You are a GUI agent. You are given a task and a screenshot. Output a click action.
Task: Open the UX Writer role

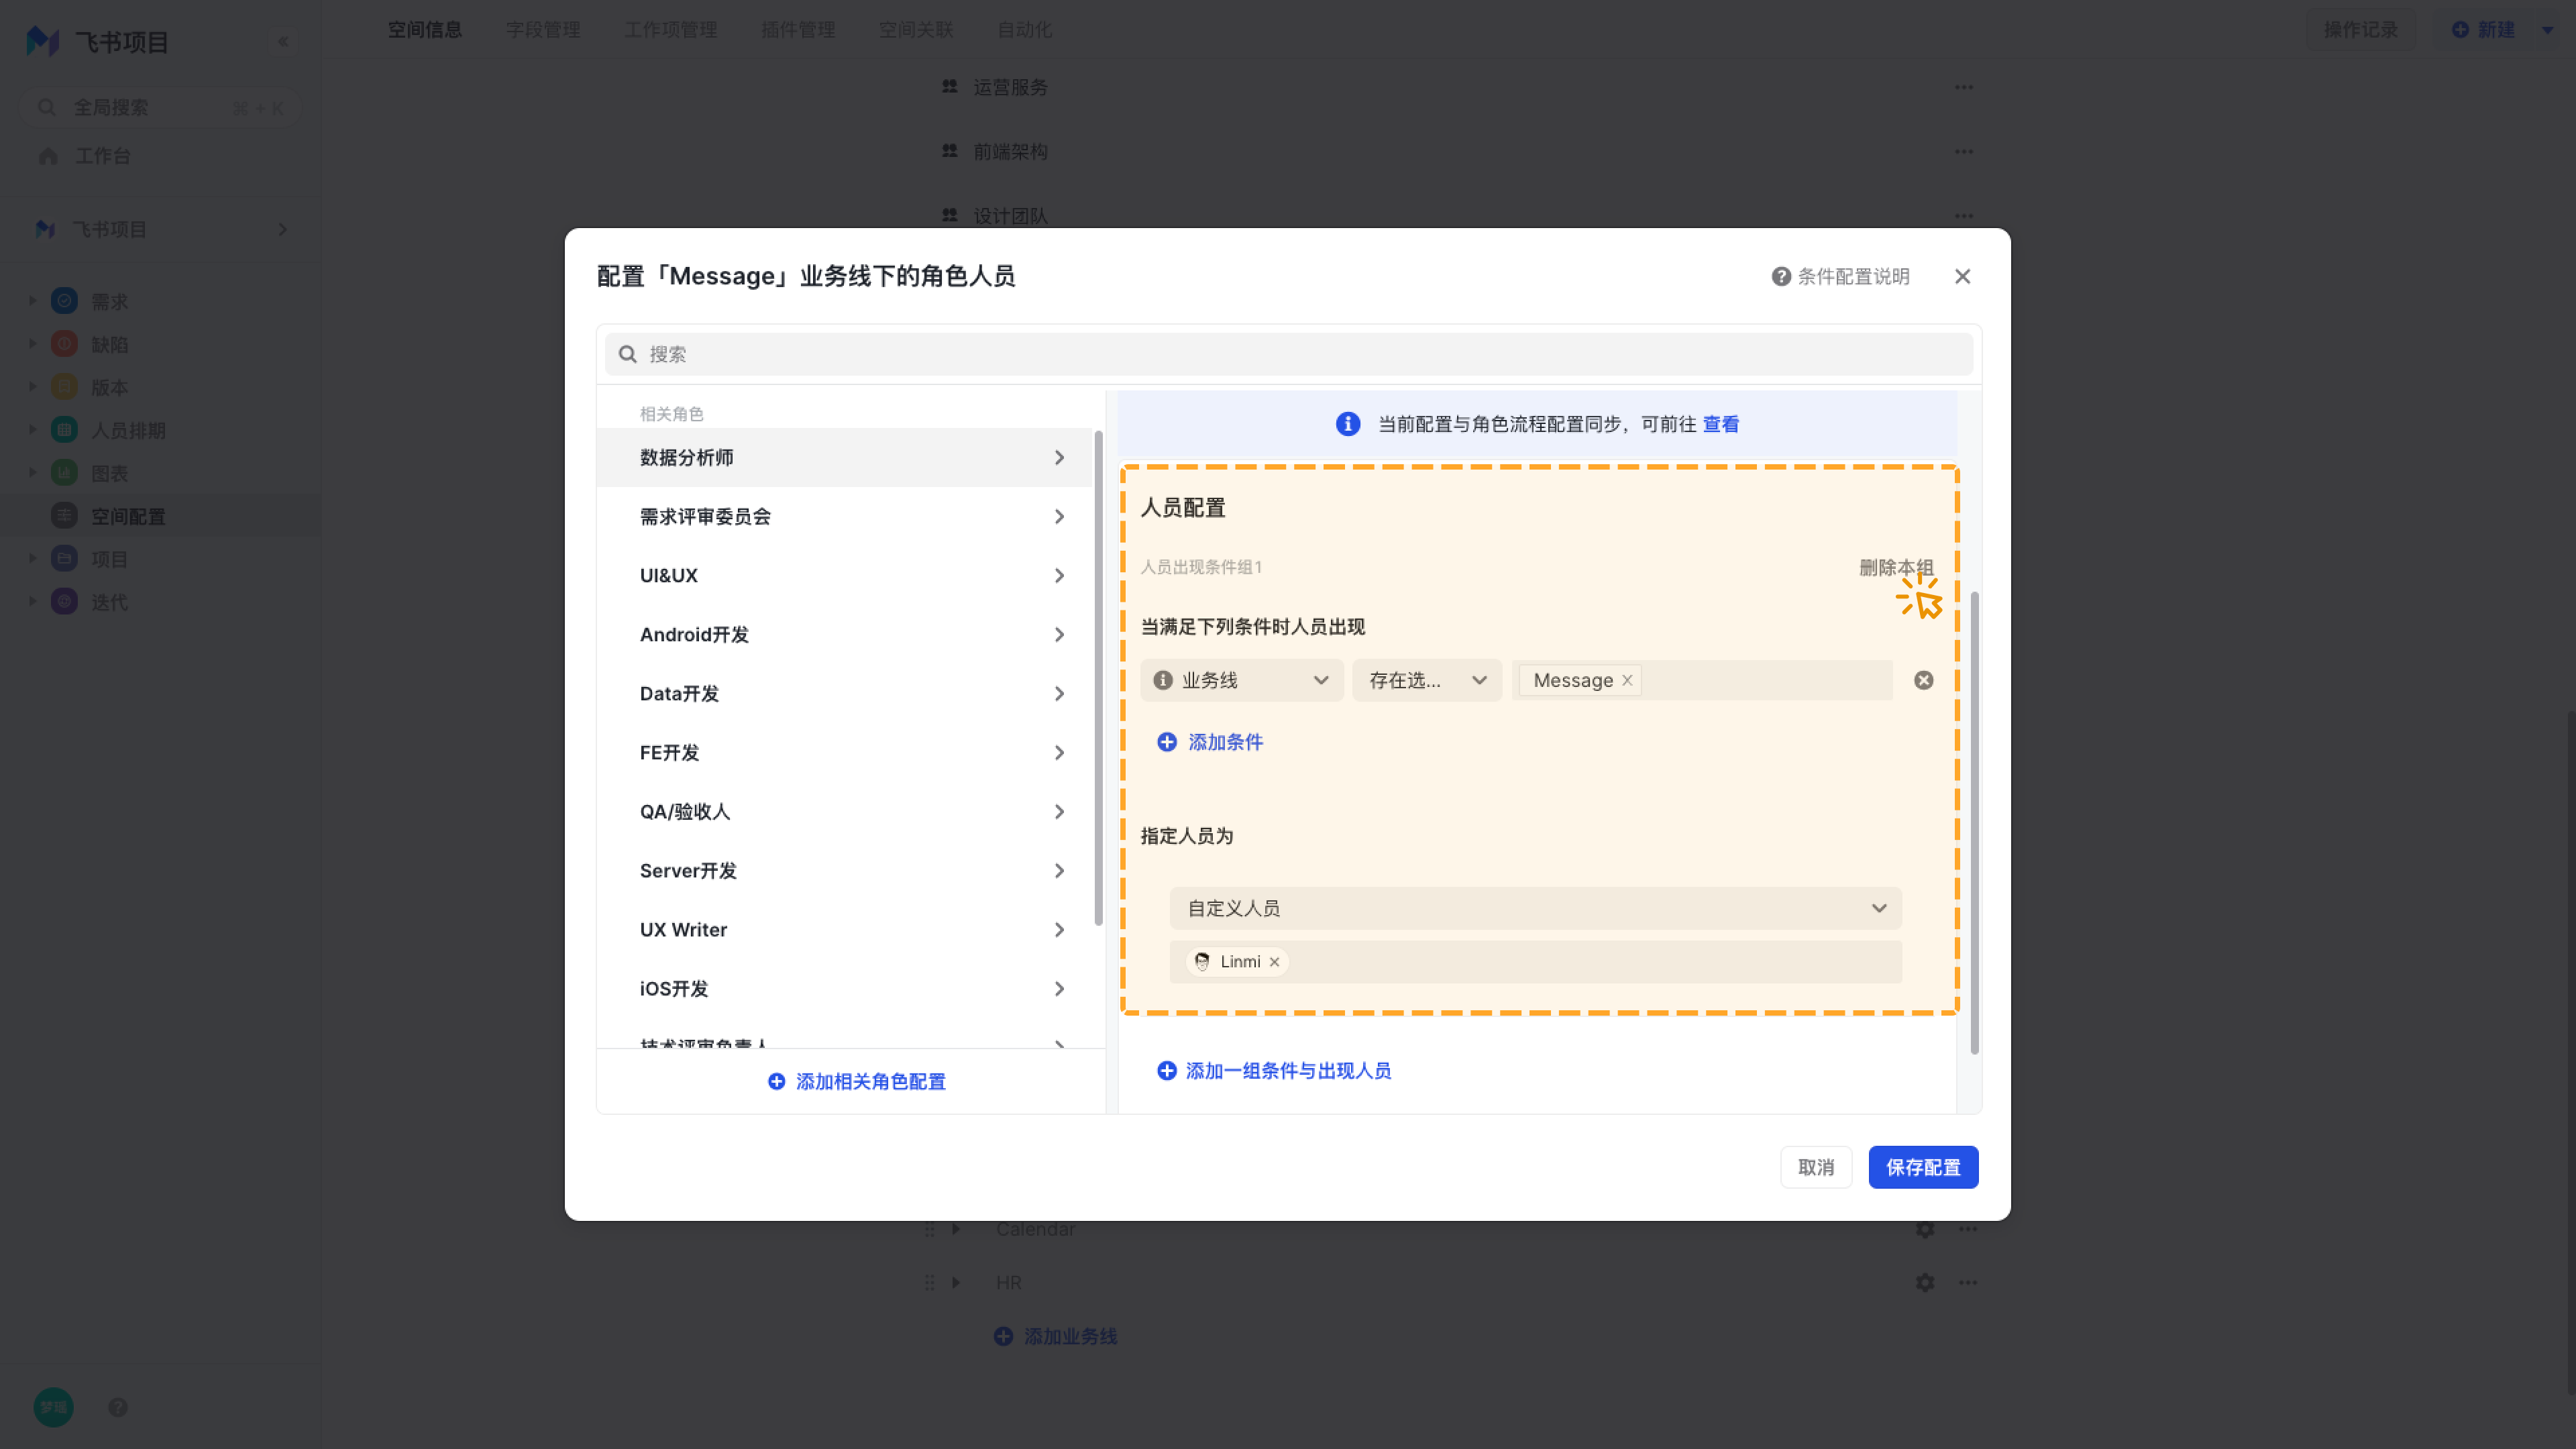point(845,929)
